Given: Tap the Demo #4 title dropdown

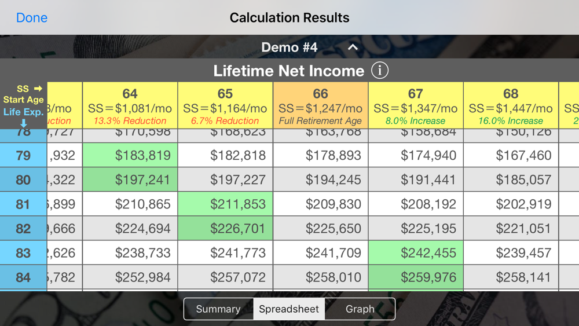Looking at the screenshot, I should [x=289, y=47].
